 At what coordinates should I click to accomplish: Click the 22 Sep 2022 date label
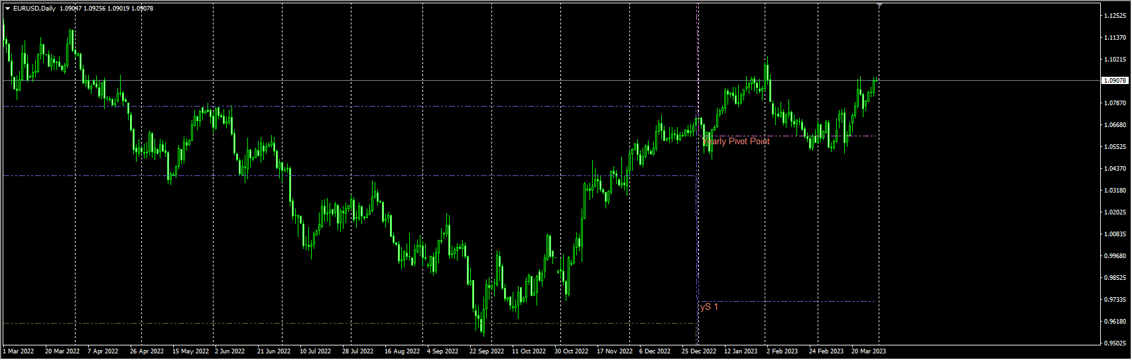487,351
